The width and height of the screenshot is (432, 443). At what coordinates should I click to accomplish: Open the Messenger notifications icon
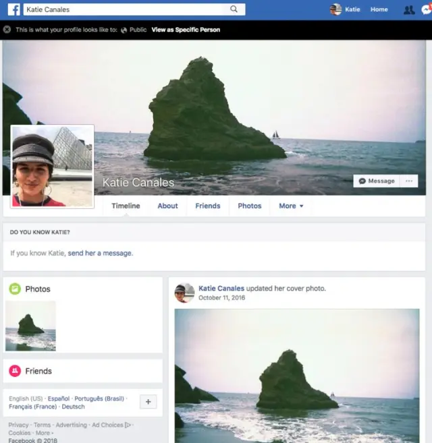click(x=427, y=9)
